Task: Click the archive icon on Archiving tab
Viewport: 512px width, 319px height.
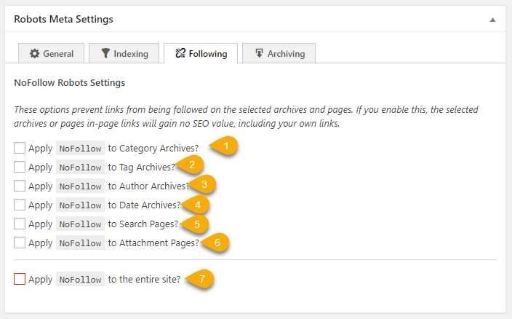Action: click(x=258, y=54)
